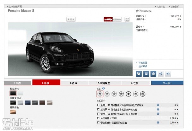The image size is (192, 131).
Task: Share configuration via share icon
Action: (161, 74)
